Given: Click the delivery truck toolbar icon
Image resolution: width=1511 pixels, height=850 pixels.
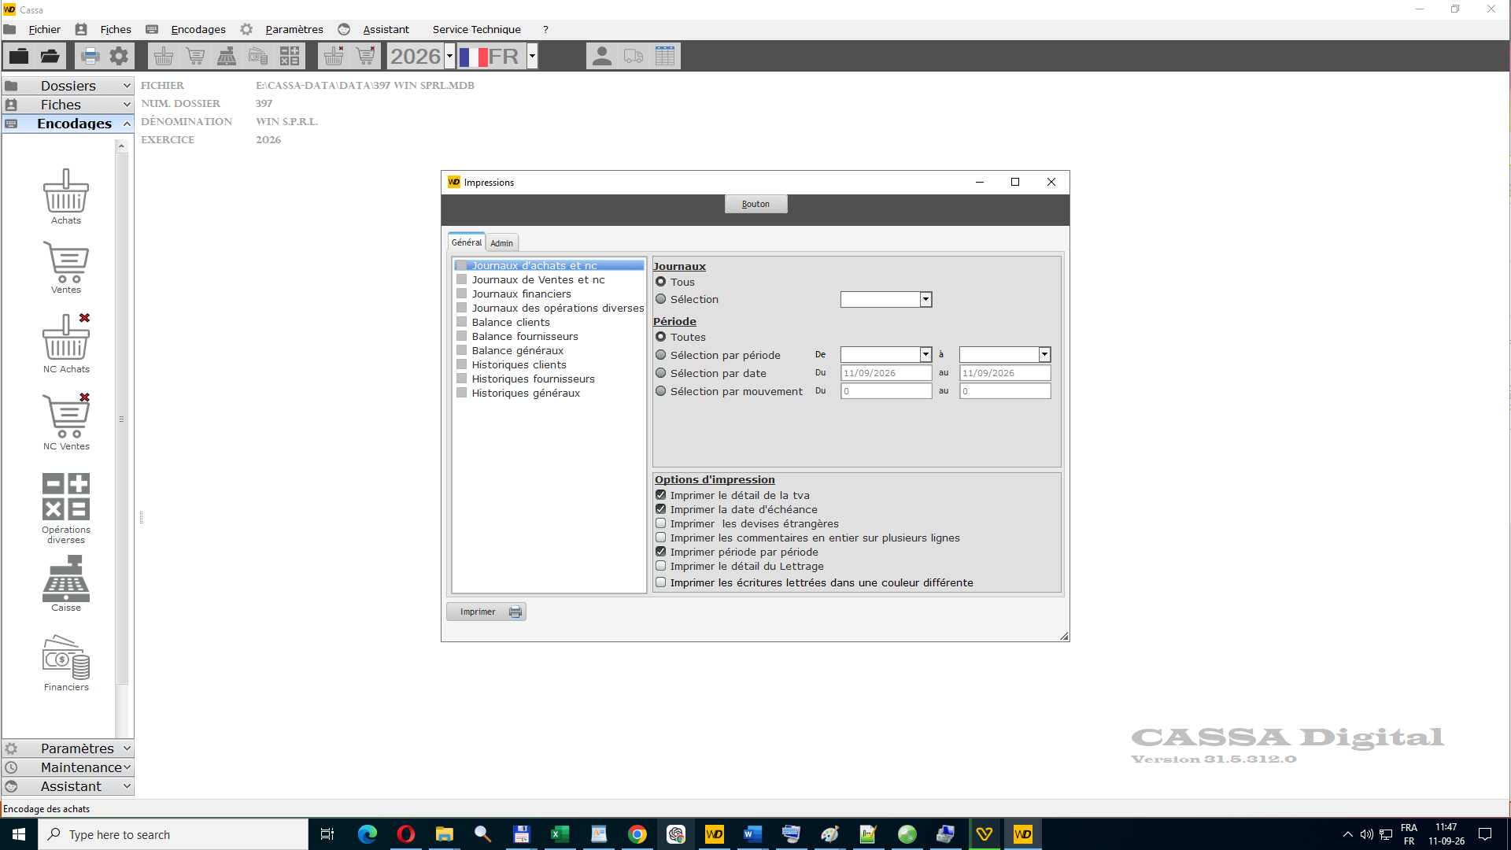Looking at the screenshot, I should pyautogui.click(x=634, y=56).
